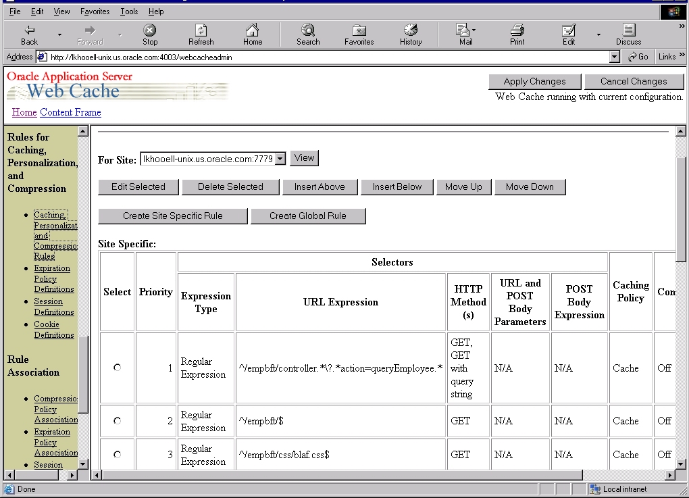Open the Forward button dropdown arrow
Viewport: 689px width, 498px height.
coord(120,34)
